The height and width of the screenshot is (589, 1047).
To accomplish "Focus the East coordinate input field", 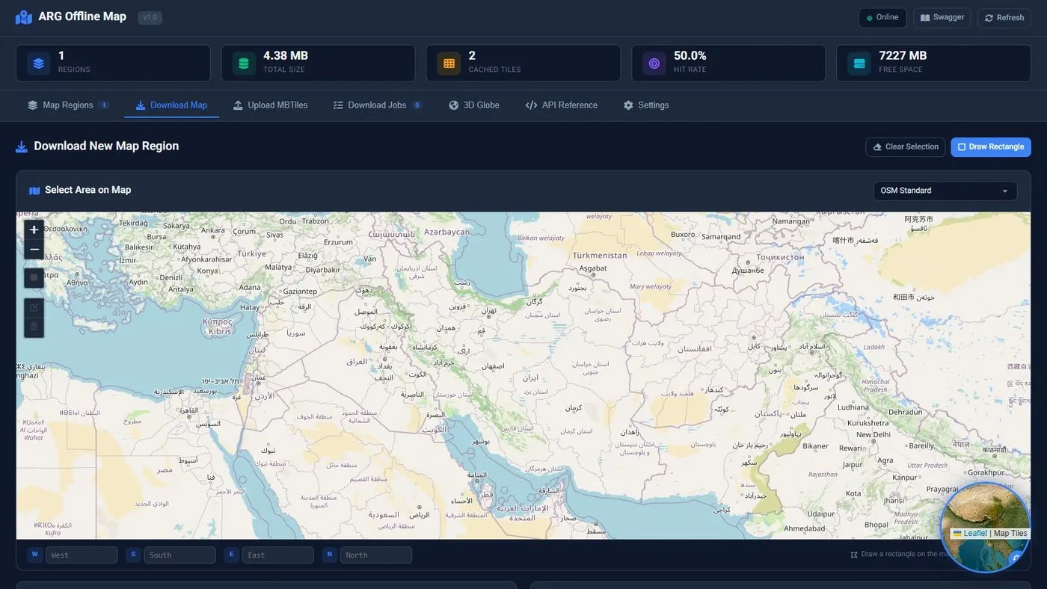I will [x=277, y=555].
